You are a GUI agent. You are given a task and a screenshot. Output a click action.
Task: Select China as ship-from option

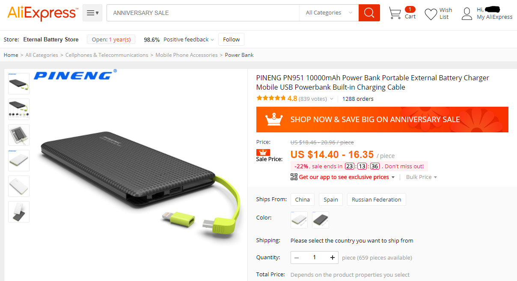[x=303, y=199]
